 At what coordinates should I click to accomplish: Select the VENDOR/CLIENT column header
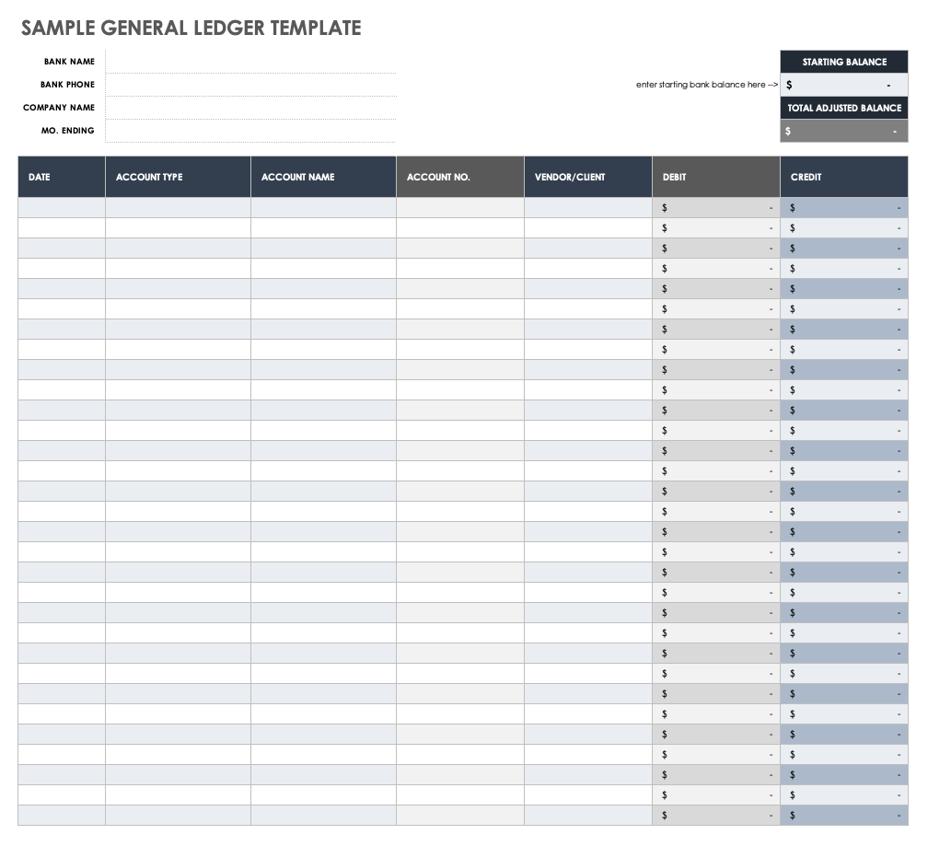[x=586, y=177]
